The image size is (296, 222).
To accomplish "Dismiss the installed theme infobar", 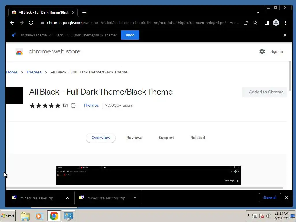I will [x=285, y=35].
